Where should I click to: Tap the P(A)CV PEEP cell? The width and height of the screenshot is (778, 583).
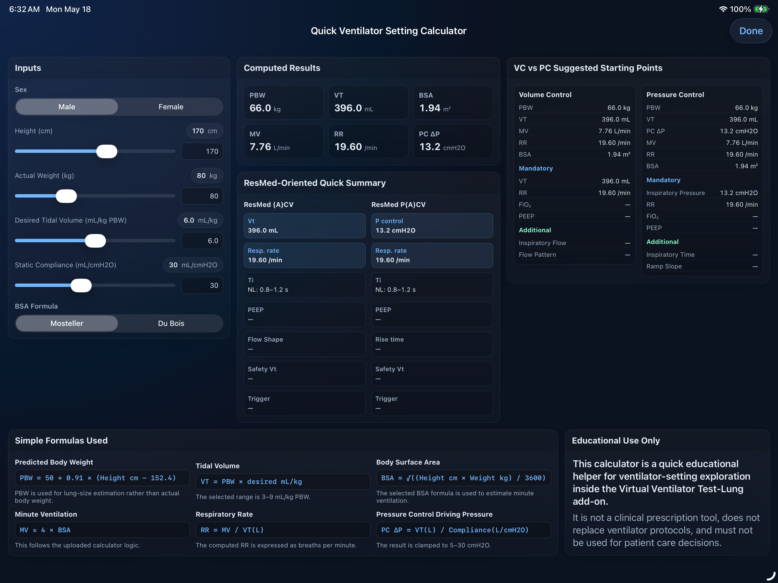coord(432,314)
